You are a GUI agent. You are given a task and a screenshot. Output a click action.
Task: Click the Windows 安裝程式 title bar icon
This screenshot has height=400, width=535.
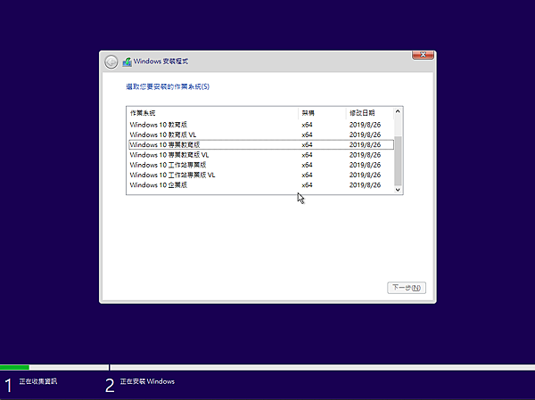click(127, 62)
